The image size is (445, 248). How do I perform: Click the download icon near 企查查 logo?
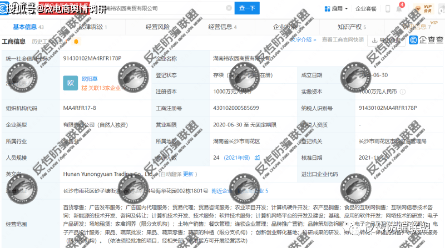point(374,39)
